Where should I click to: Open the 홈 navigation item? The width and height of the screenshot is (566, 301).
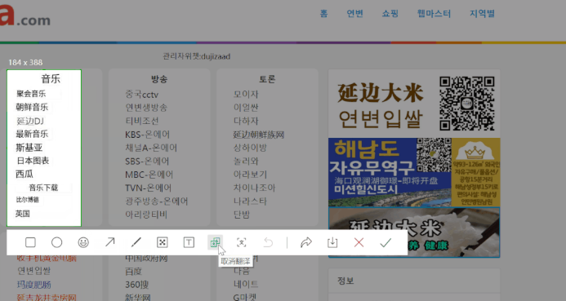(323, 14)
